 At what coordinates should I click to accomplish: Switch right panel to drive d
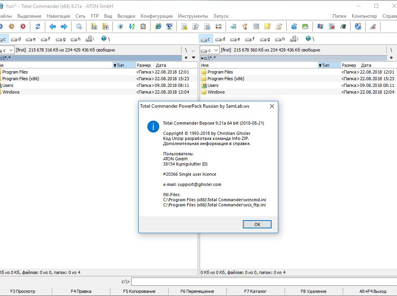click(221, 39)
